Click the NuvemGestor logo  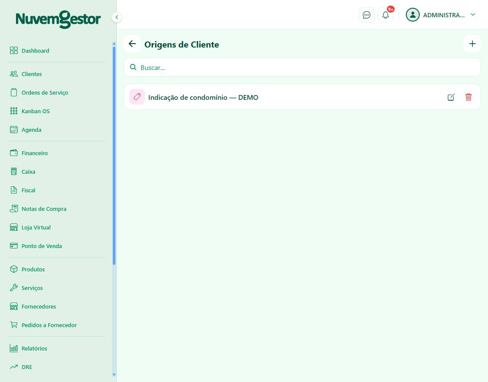[58, 19]
